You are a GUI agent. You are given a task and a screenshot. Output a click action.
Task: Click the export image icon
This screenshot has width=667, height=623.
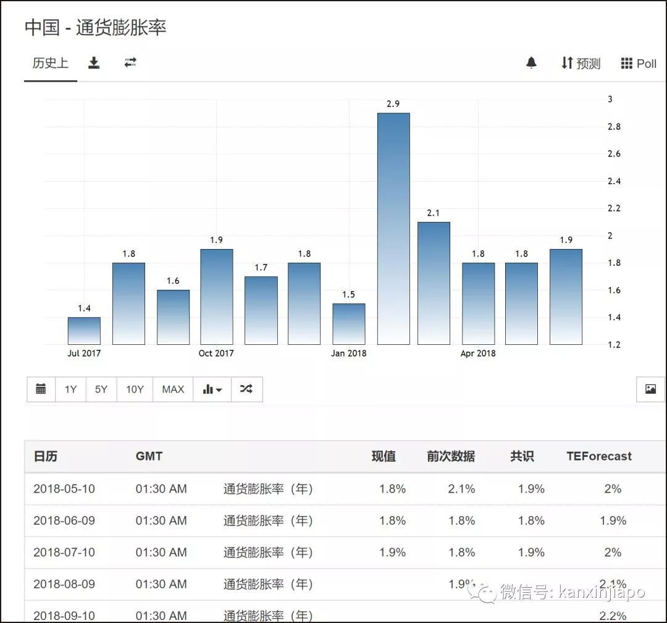click(x=650, y=389)
